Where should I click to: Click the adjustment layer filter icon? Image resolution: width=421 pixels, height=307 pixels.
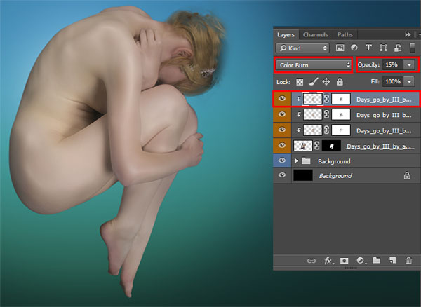click(x=354, y=48)
